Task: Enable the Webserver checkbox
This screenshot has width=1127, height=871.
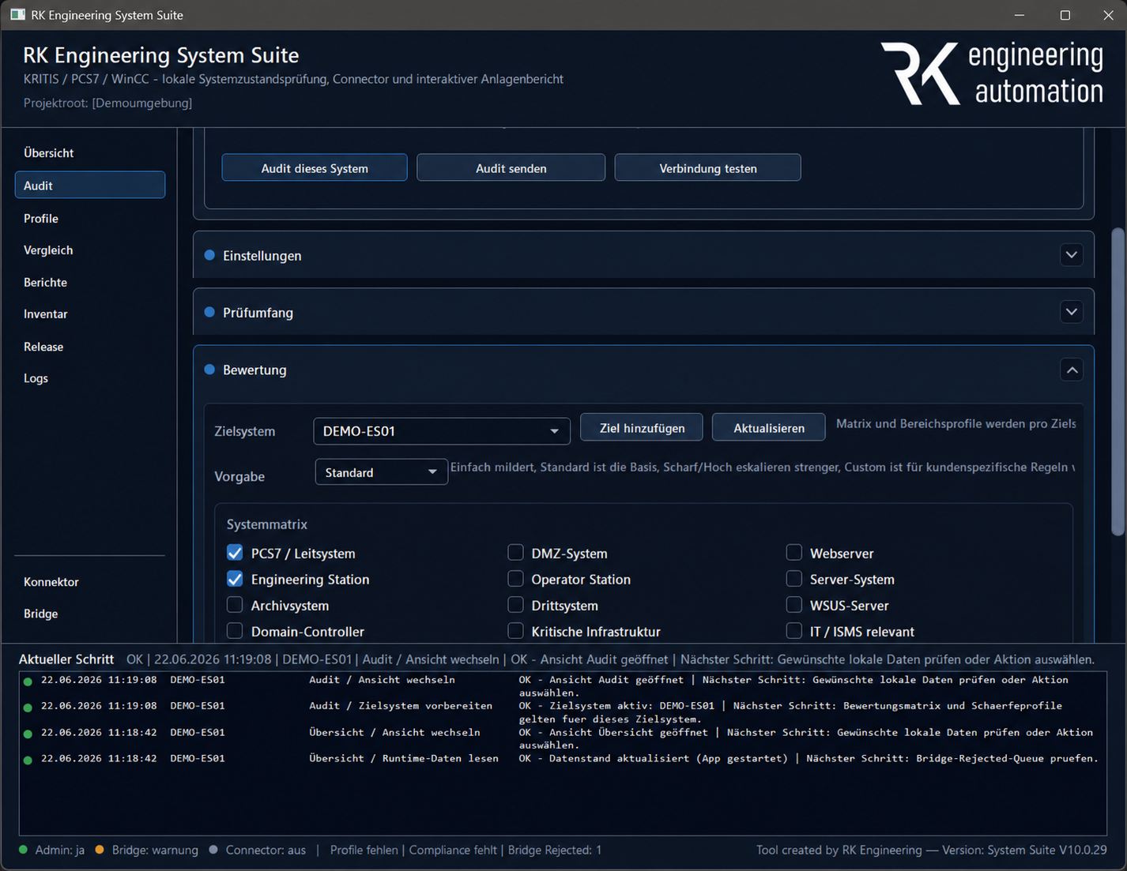Action: 794,552
